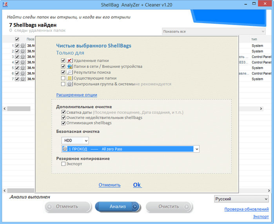Enable Существующие папки checkbox
Screen dimensions: 274x224
63,78
